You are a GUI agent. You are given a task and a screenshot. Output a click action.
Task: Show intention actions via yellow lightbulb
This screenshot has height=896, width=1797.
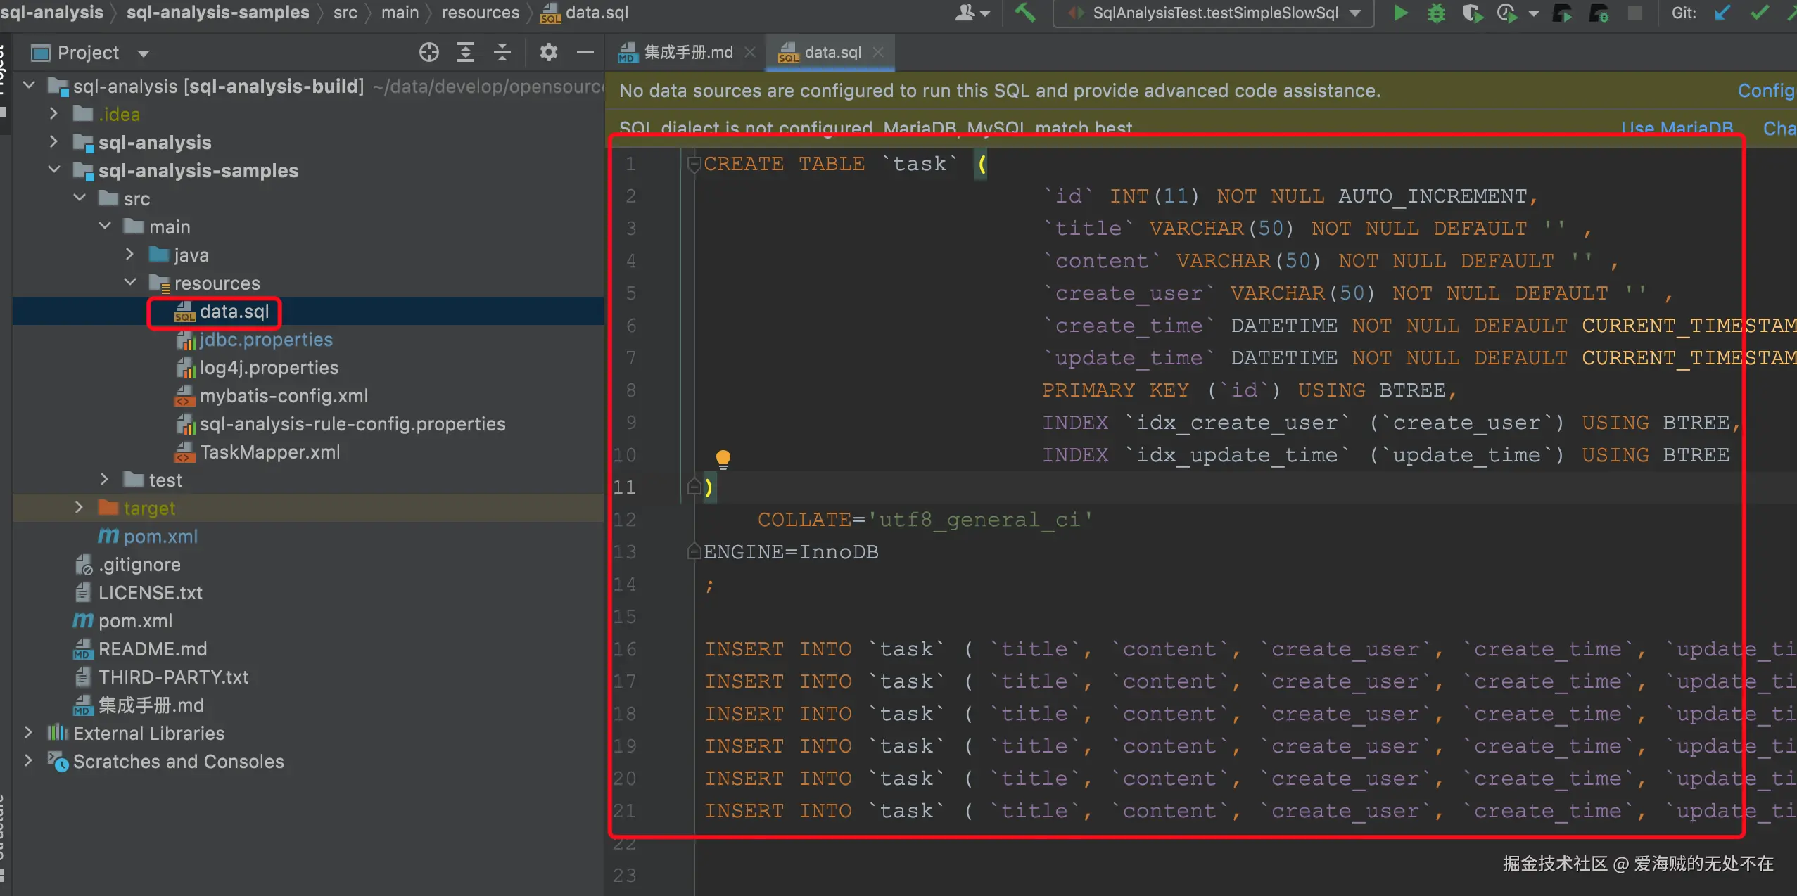723,459
